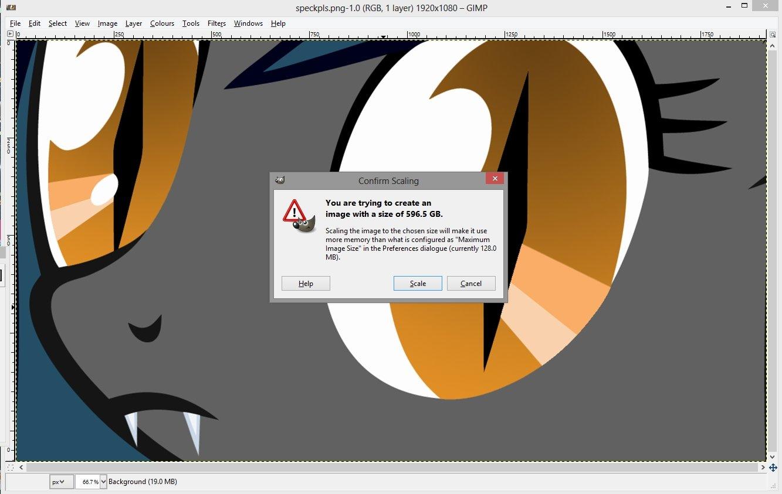Viewport: 782px width, 494px height.
Task: Click the horizontal scrollbar right arrow
Action: click(x=763, y=468)
